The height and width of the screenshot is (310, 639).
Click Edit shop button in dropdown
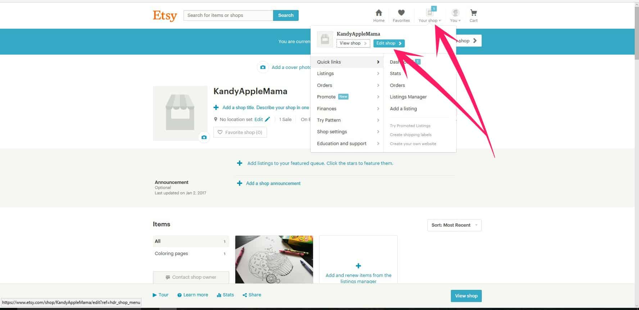tap(389, 43)
